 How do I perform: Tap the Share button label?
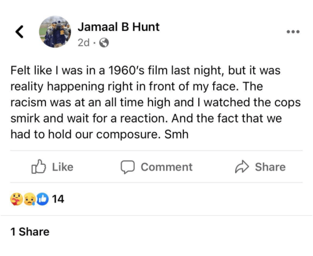270,167
